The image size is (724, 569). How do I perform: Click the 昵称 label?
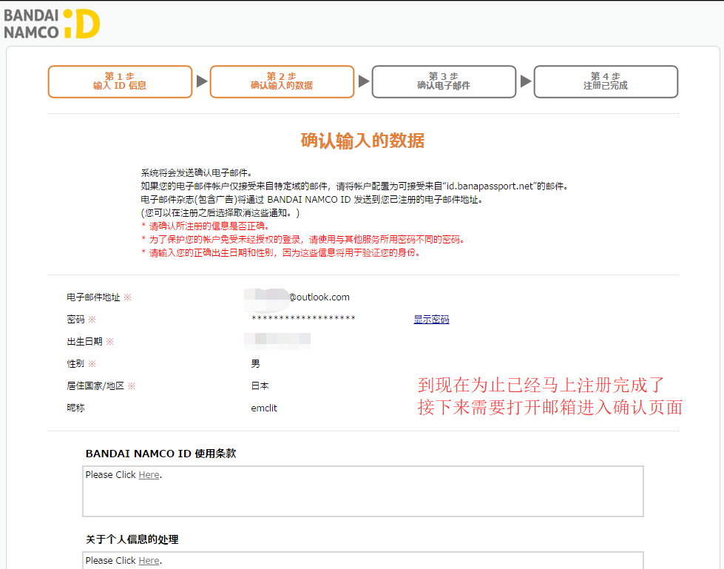pos(75,408)
